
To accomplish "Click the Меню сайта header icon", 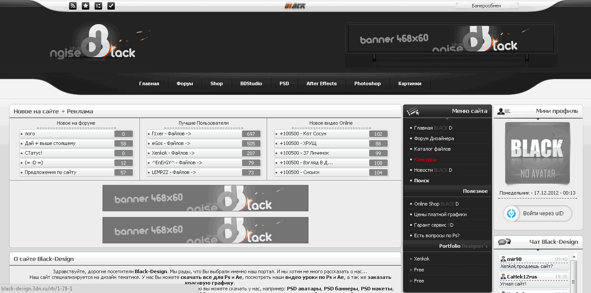I will (x=413, y=112).
